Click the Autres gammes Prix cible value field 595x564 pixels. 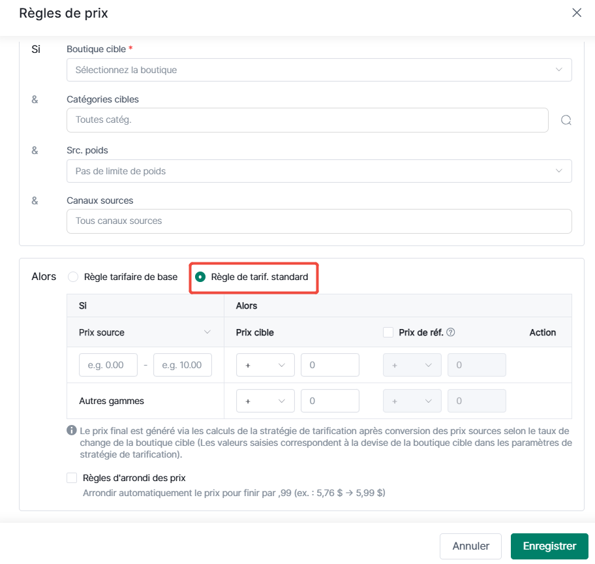pos(329,401)
